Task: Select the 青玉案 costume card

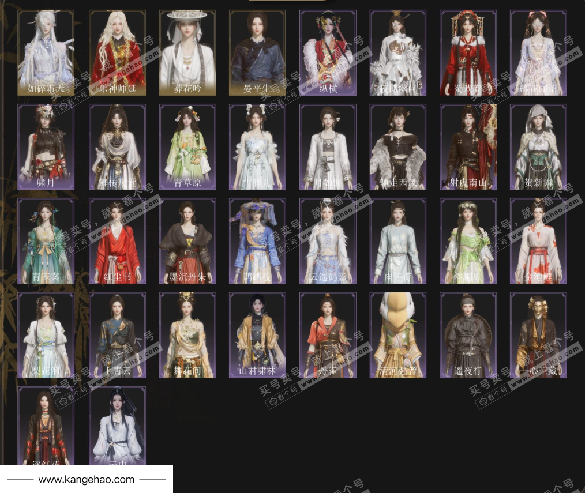Action: click(46, 241)
